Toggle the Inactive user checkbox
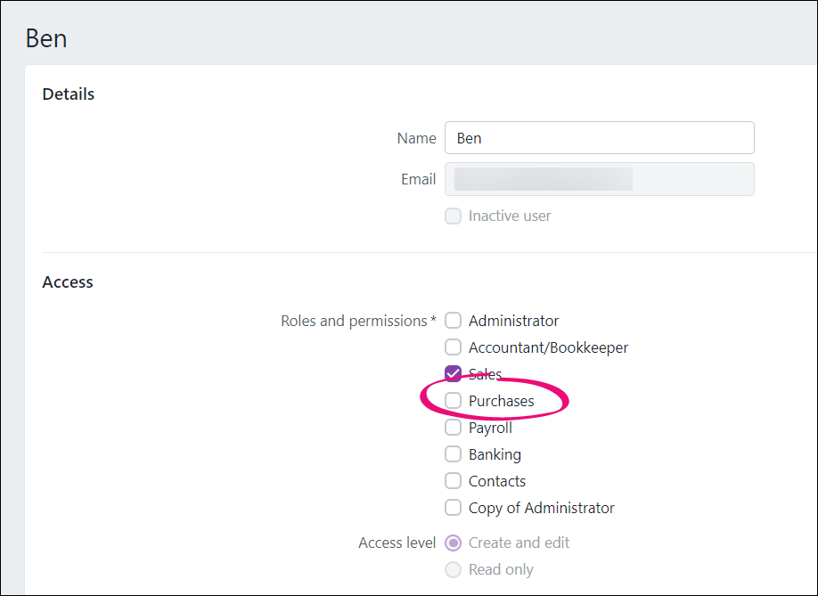The height and width of the screenshot is (596, 818). 453,216
